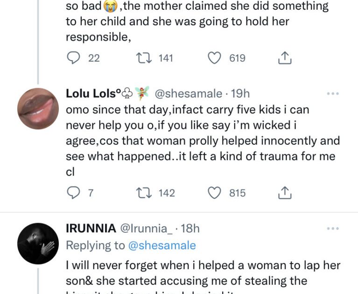Viewport: 358px width, 294px height.
Task: Share Lolu Lols' tweet
Action: coord(285,193)
